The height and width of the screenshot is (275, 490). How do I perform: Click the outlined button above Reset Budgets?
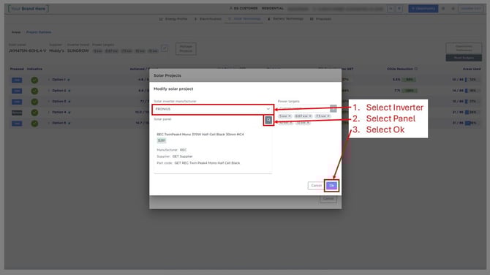coord(464,48)
